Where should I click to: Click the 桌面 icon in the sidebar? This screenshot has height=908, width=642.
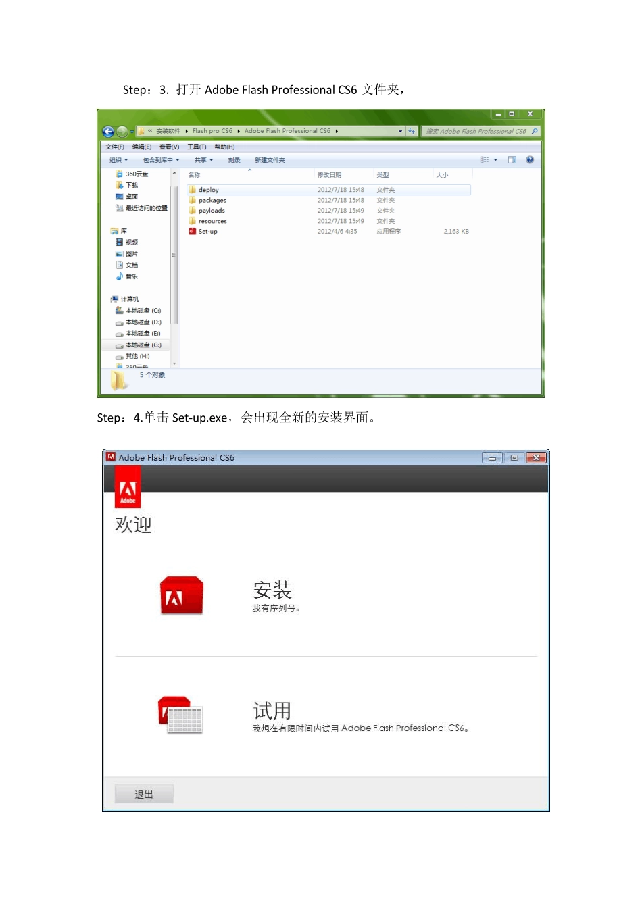(120, 197)
